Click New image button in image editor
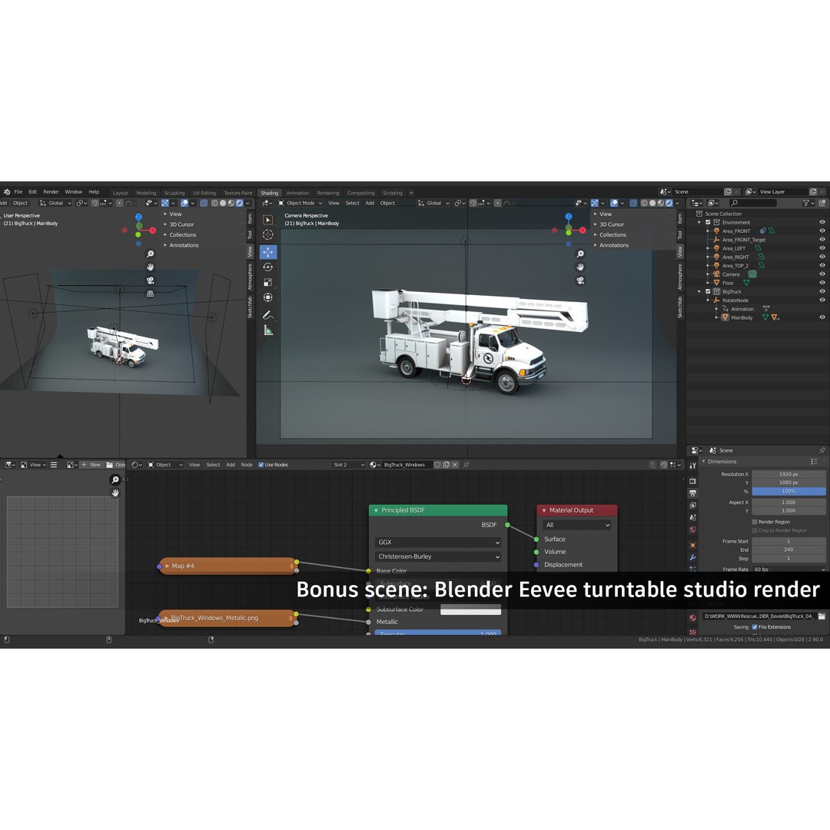Screen dimensions: 830x830 [x=91, y=465]
